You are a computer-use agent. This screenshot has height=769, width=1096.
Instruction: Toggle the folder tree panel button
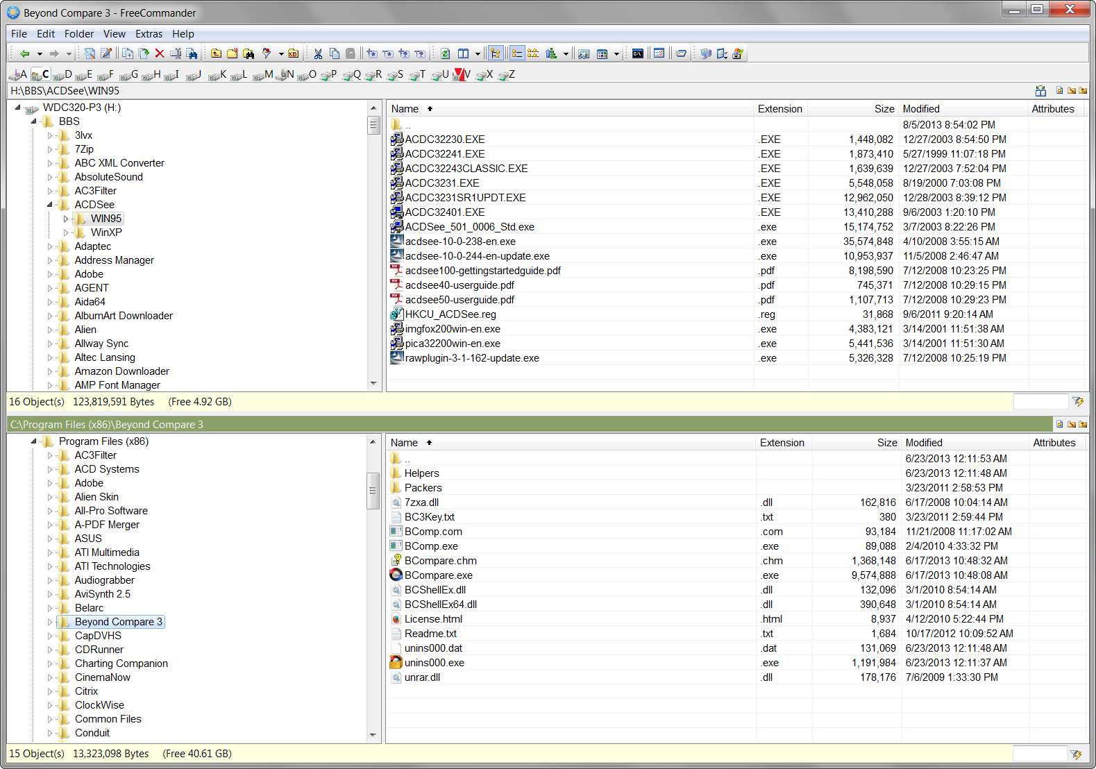[496, 53]
